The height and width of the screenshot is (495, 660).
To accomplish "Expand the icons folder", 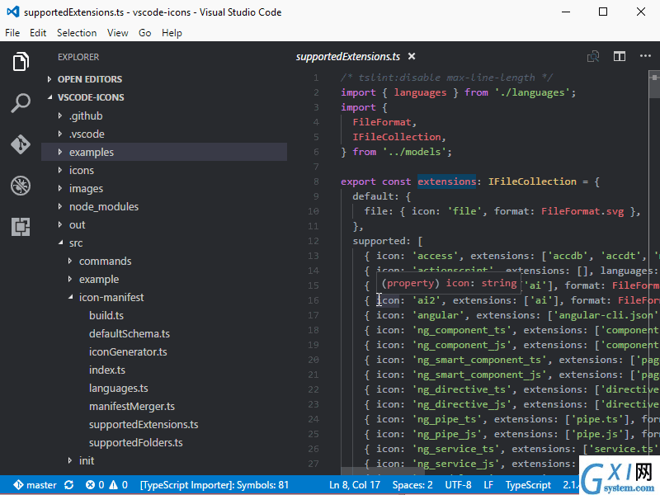I will [59, 170].
